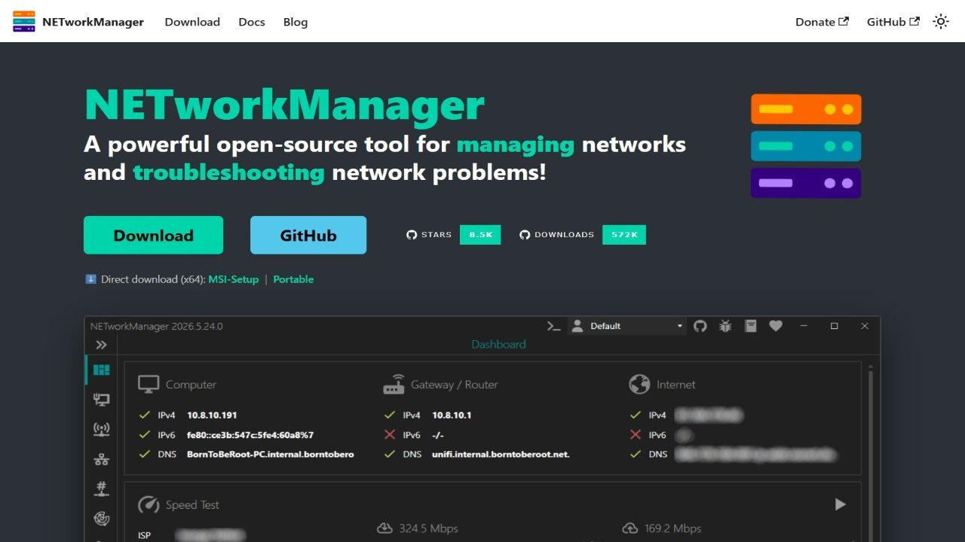The width and height of the screenshot is (965, 542).
Task: Click the bug report icon in app titlebar
Action: [x=725, y=326]
